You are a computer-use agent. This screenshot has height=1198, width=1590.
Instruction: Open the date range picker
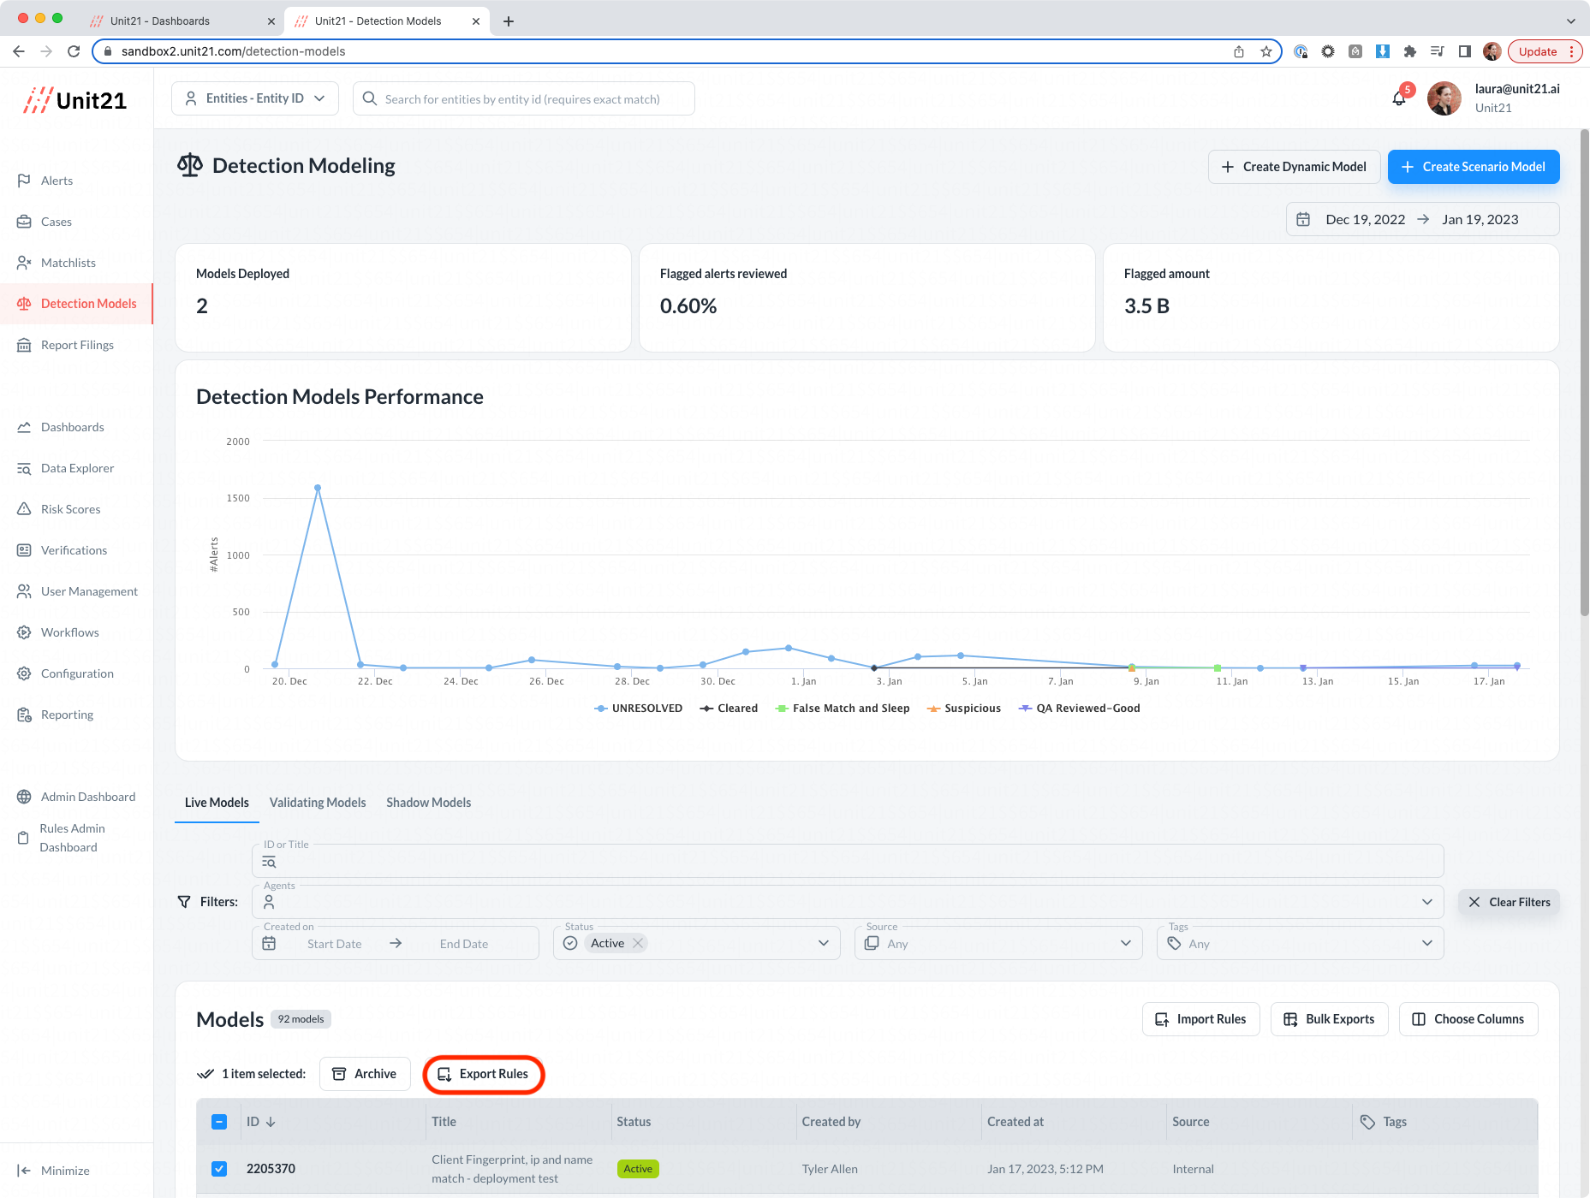[1422, 219]
